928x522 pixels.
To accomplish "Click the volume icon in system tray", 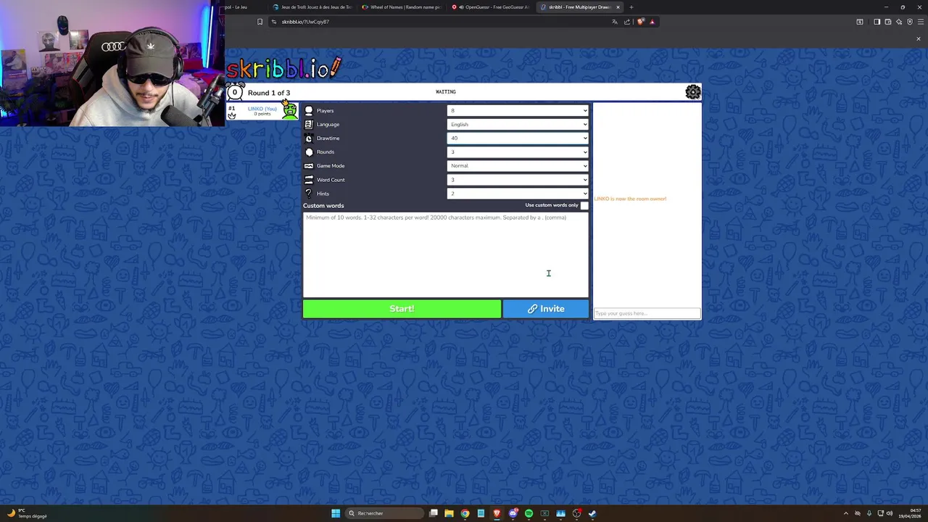I will tap(890, 513).
